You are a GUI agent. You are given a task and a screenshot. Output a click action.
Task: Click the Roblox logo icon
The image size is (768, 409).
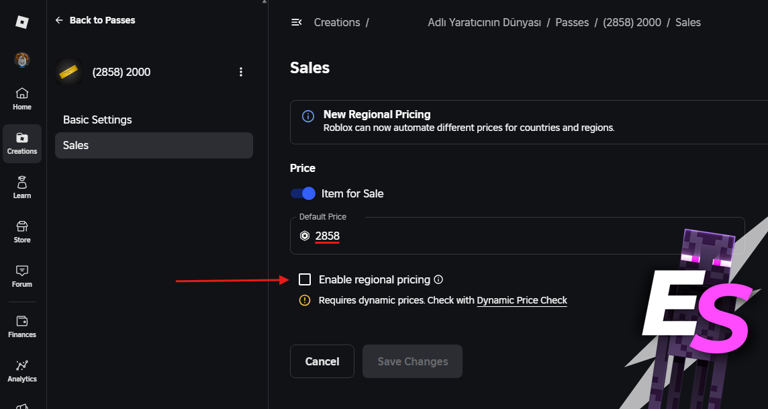[22, 22]
